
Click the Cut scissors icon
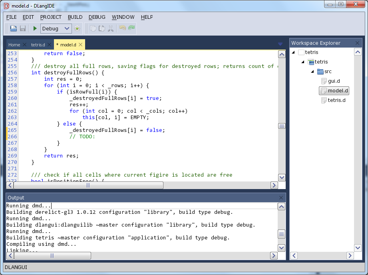click(x=111, y=28)
